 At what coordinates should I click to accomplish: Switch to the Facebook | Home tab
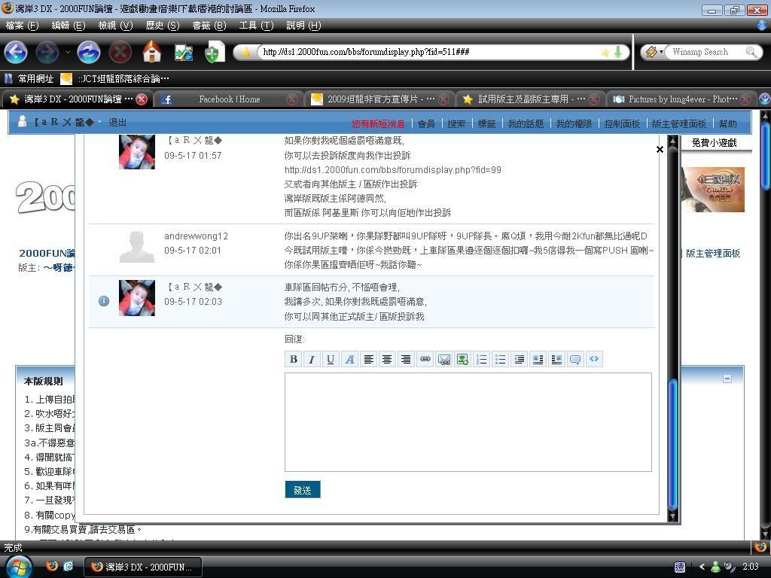click(x=229, y=99)
